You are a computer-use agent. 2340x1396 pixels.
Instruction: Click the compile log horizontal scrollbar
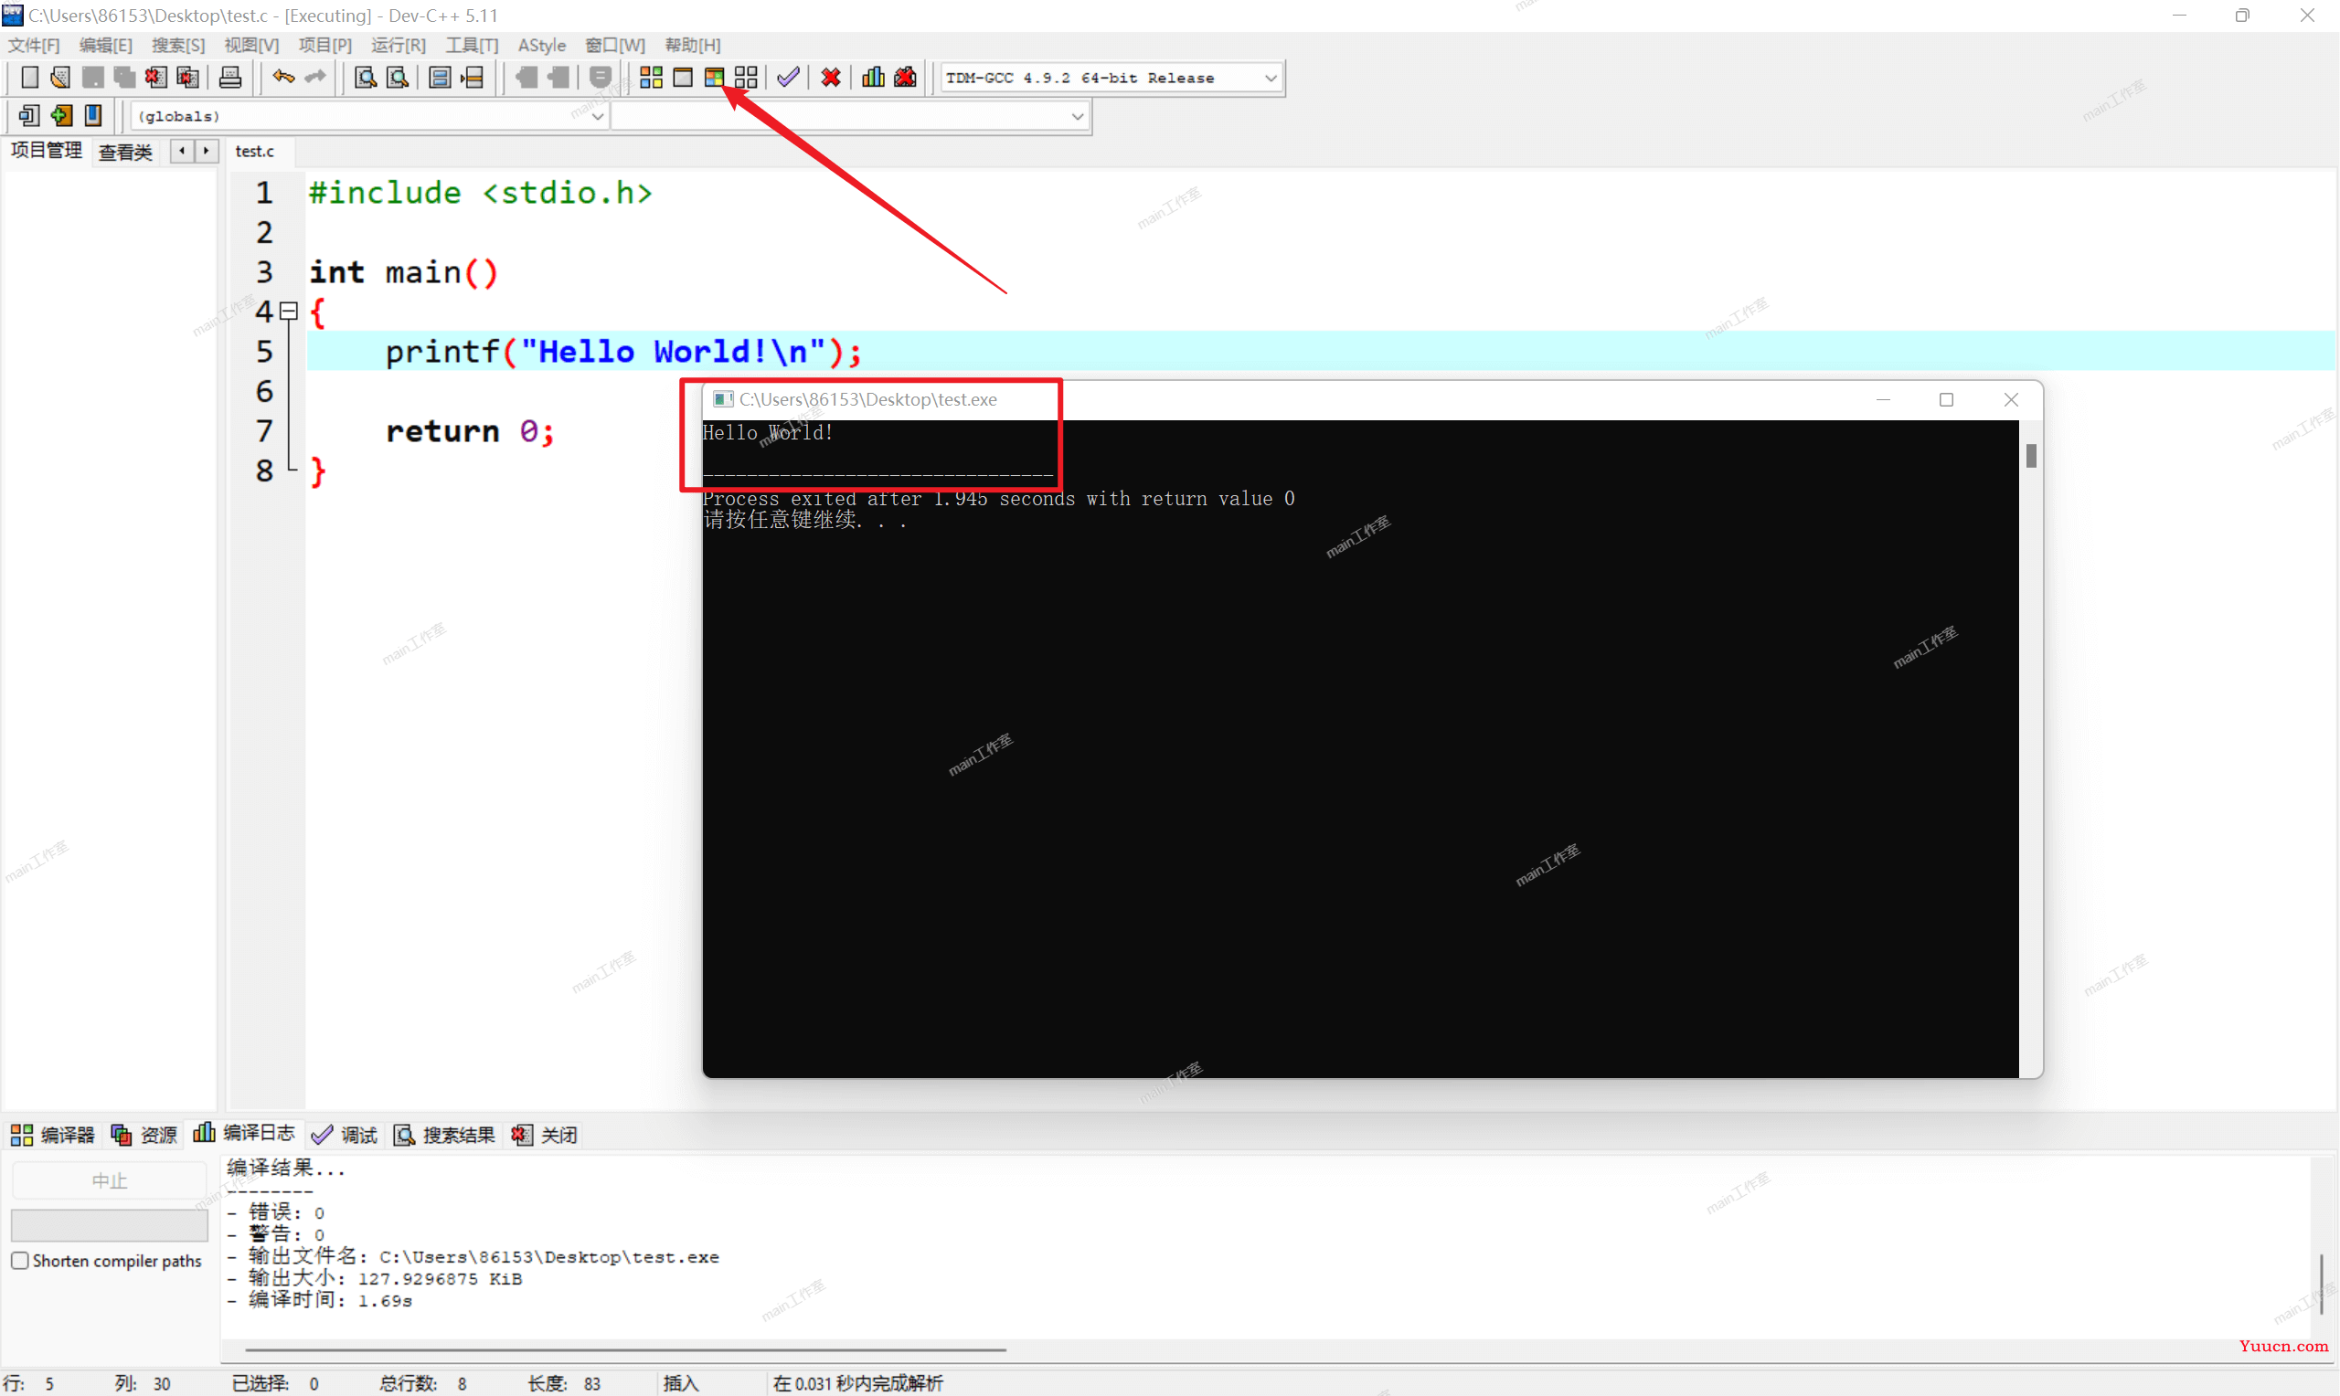[626, 1350]
